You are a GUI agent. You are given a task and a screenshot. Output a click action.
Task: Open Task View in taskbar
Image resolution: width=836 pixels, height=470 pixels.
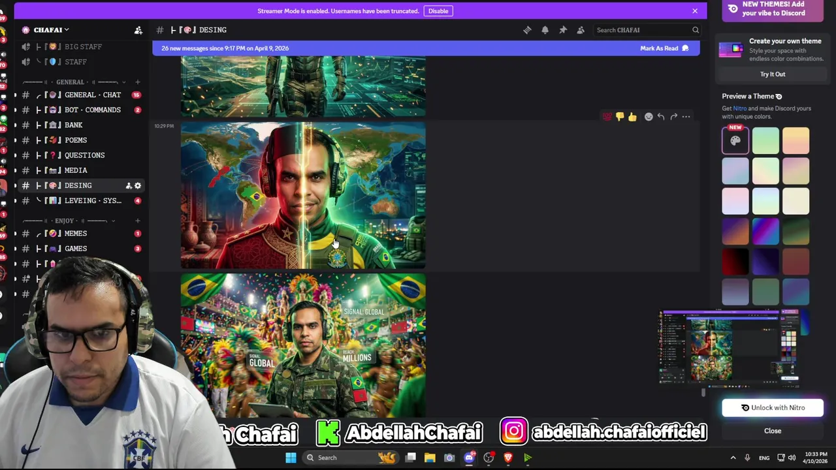410,458
